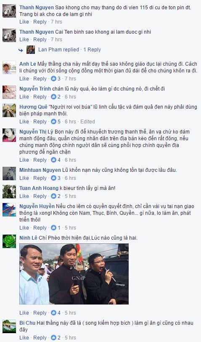Image resolution: width=201 pixels, height=342 pixels.
Task: Click the like reaction icon on Minhtuan Nguyen's comment
Action: point(53,178)
